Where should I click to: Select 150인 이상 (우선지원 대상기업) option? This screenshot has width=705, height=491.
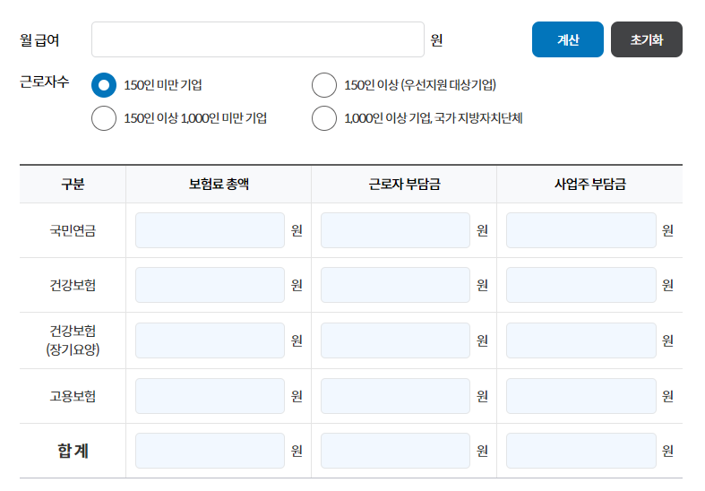[x=324, y=85]
